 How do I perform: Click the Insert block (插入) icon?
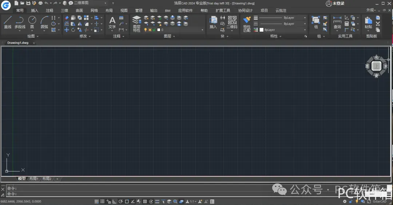coord(213,22)
